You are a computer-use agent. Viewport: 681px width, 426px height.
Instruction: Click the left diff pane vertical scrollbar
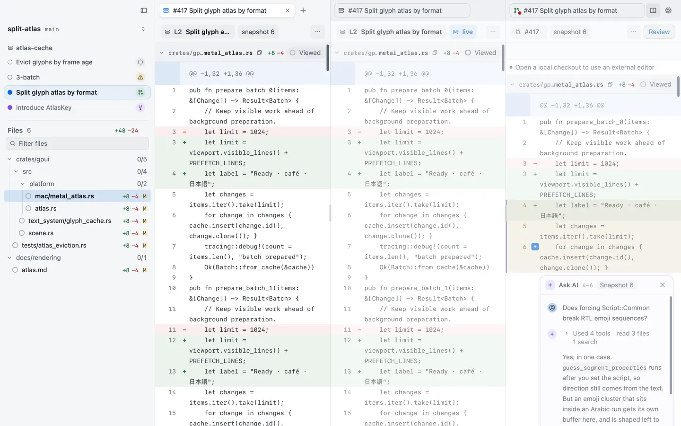pos(328,58)
